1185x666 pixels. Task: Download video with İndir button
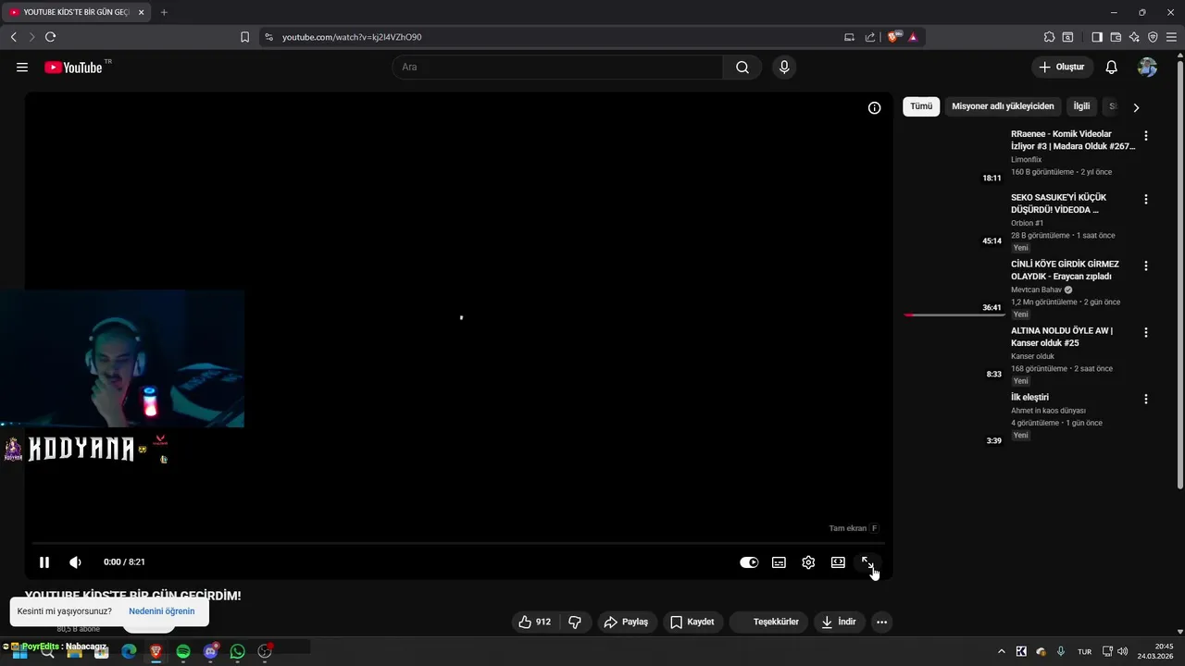(839, 623)
